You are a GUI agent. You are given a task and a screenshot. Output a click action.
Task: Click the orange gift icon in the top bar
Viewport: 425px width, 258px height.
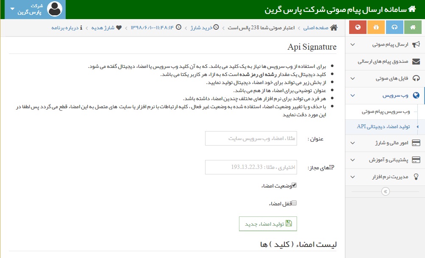click(375, 27)
